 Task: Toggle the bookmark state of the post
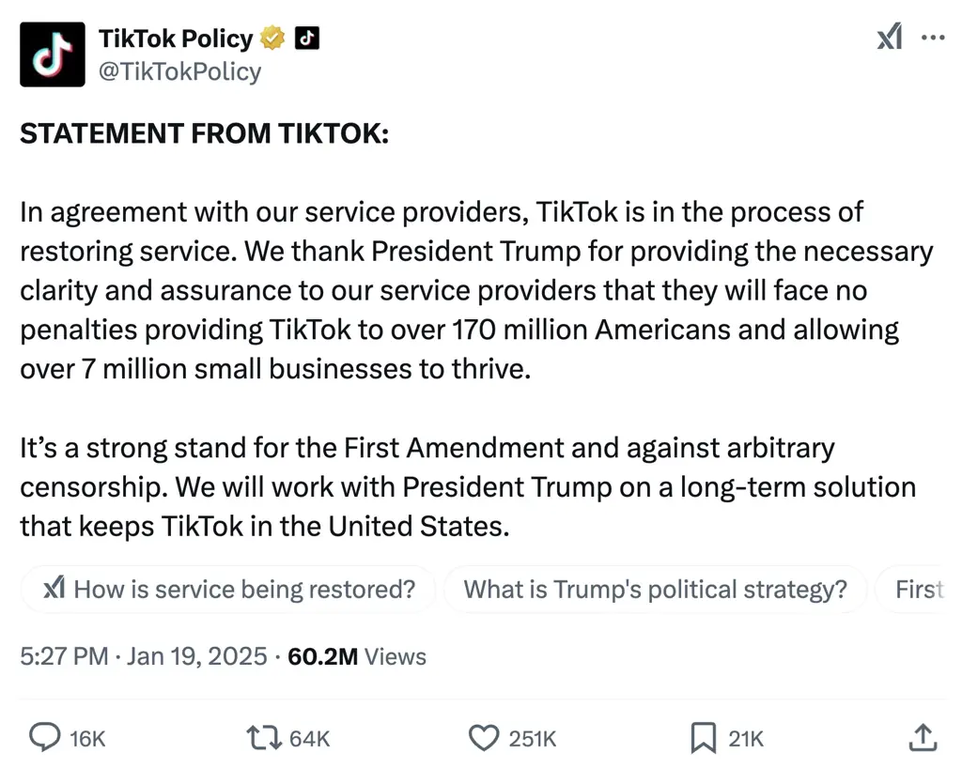coord(703,738)
